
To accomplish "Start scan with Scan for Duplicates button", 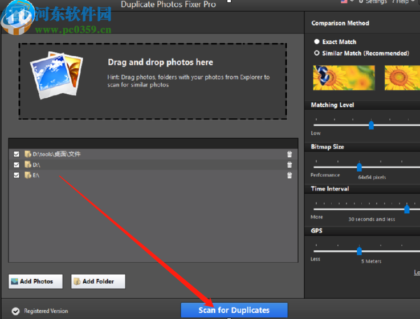I will (234, 310).
